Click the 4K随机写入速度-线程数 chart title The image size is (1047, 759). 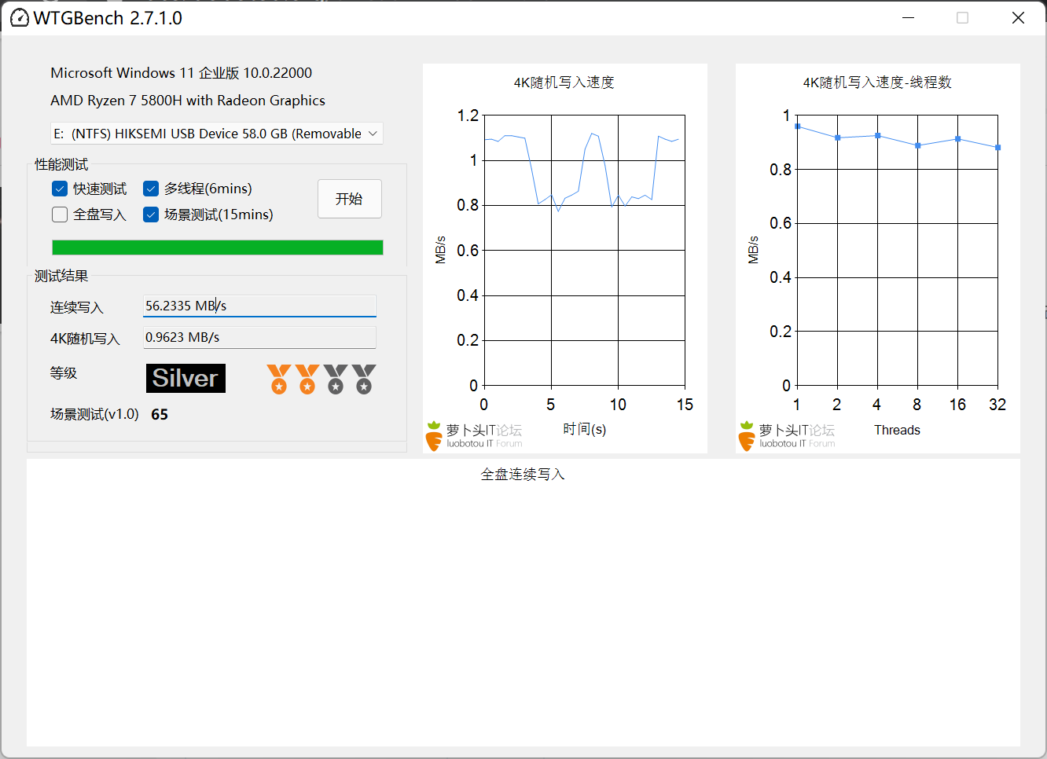coord(877,82)
